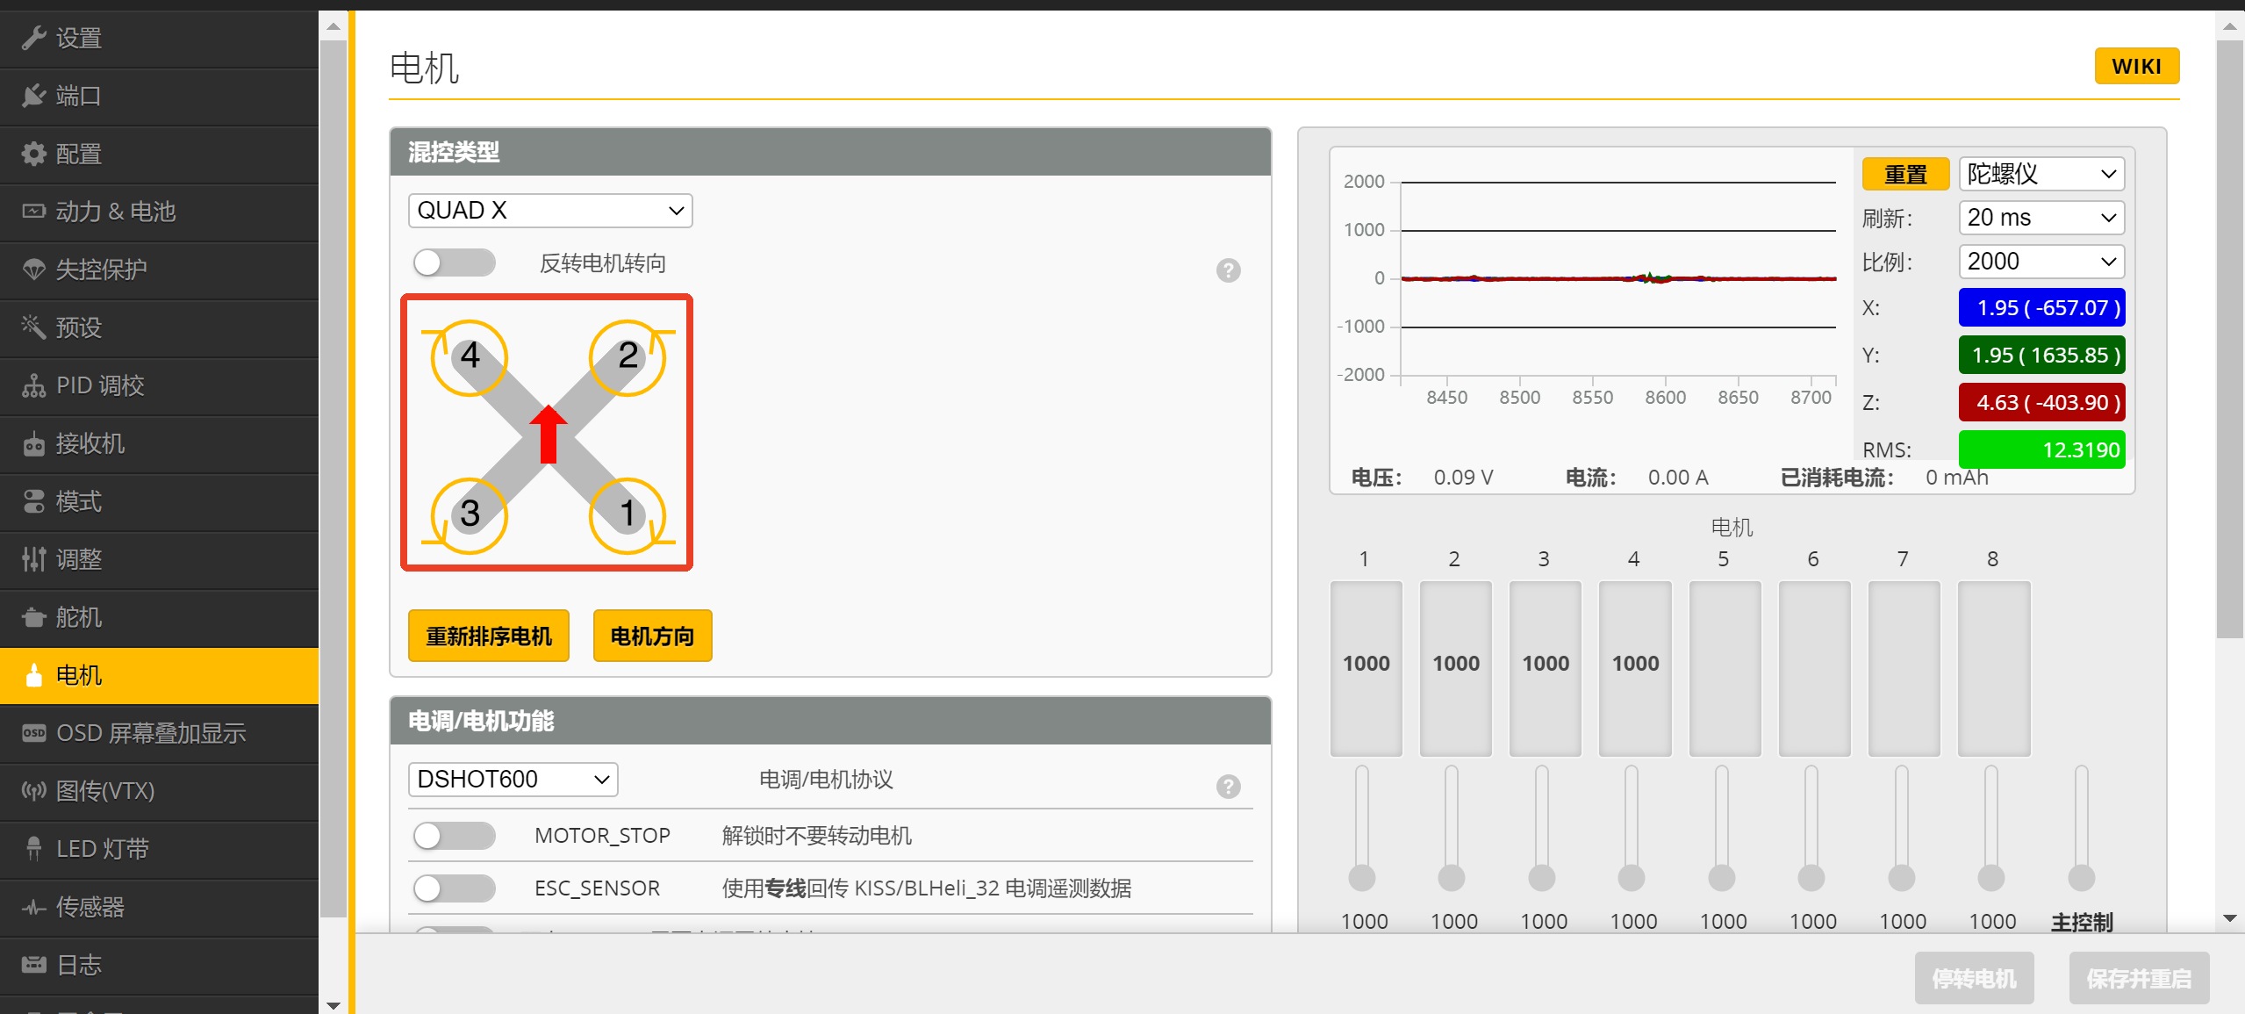Open help icon next to 电调/电机协议
The width and height of the screenshot is (2245, 1014).
click(1228, 786)
